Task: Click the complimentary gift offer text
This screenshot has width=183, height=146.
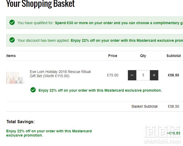Action: [x=119, y=23]
